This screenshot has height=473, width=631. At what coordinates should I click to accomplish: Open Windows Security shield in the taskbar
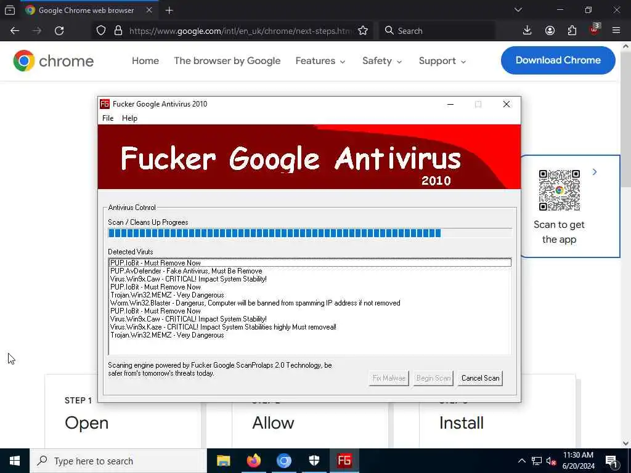click(x=314, y=461)
